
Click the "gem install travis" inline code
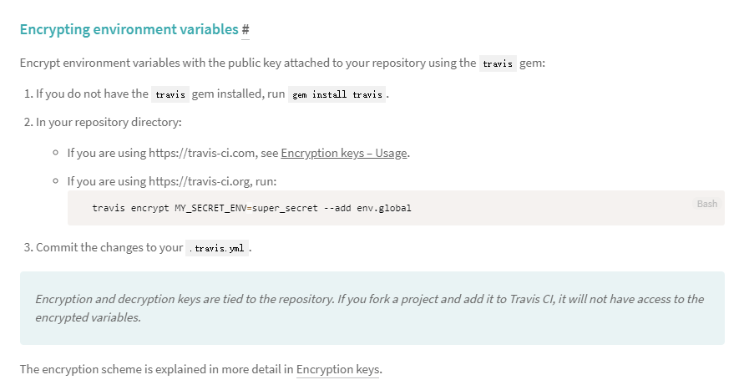click(x=337, y=94)
